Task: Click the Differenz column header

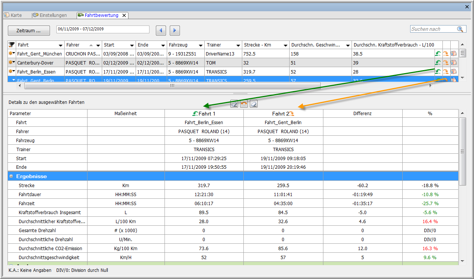Action: pos(362,113)
